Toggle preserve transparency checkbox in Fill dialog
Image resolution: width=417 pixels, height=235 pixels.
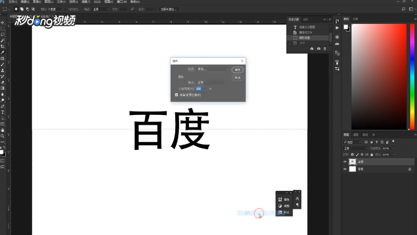(176, 95)
